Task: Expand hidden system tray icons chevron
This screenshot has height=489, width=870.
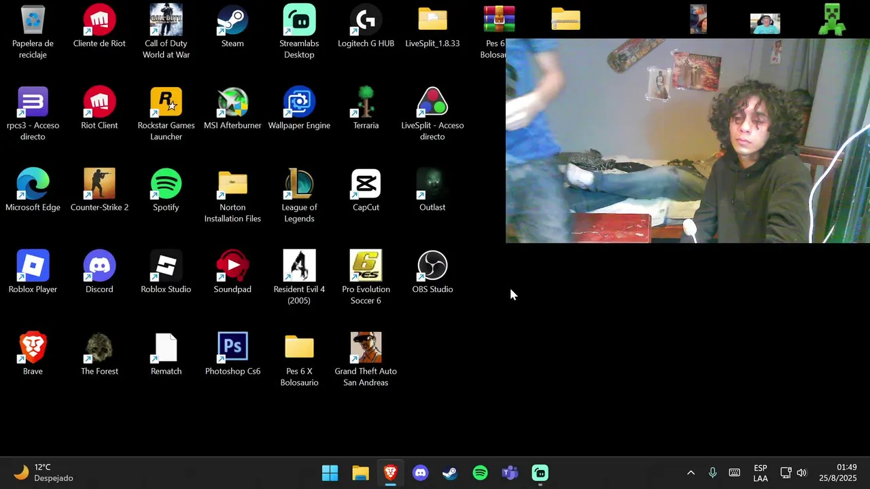Action: point(691,473)
